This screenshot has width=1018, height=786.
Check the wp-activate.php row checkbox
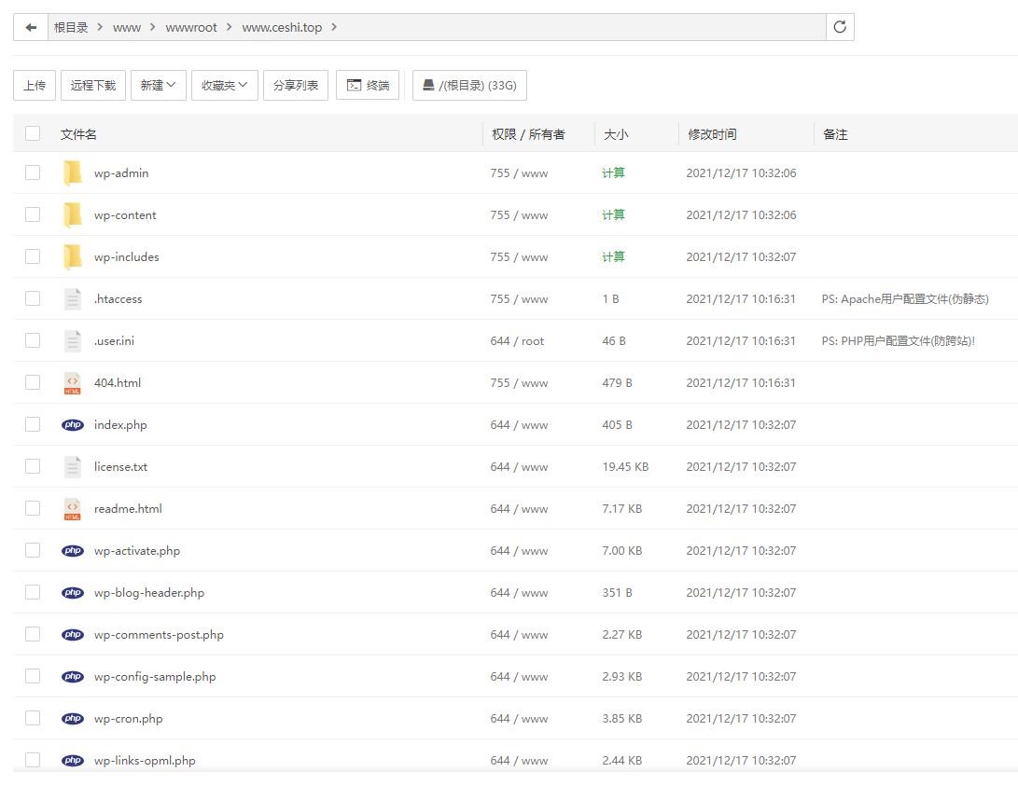tap(33, 550)
